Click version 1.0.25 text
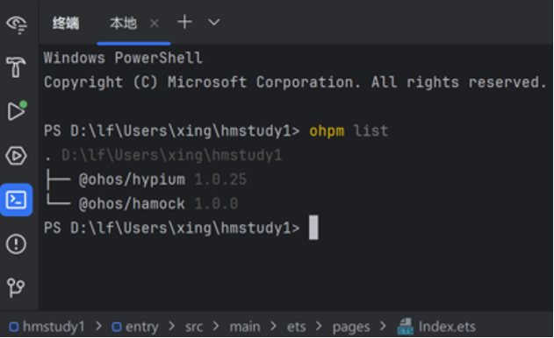Screen dimensions: 554x338 (220, 180)
